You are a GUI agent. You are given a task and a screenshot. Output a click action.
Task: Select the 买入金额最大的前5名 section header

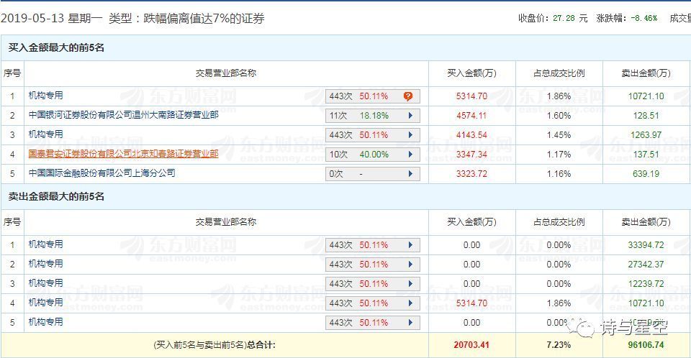click(x=56, y=48)
